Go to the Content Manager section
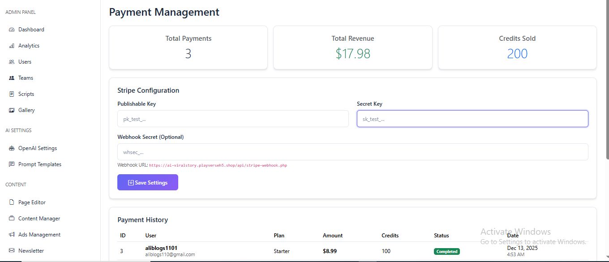This screenshot has width=609, height=262. point(39,219)
